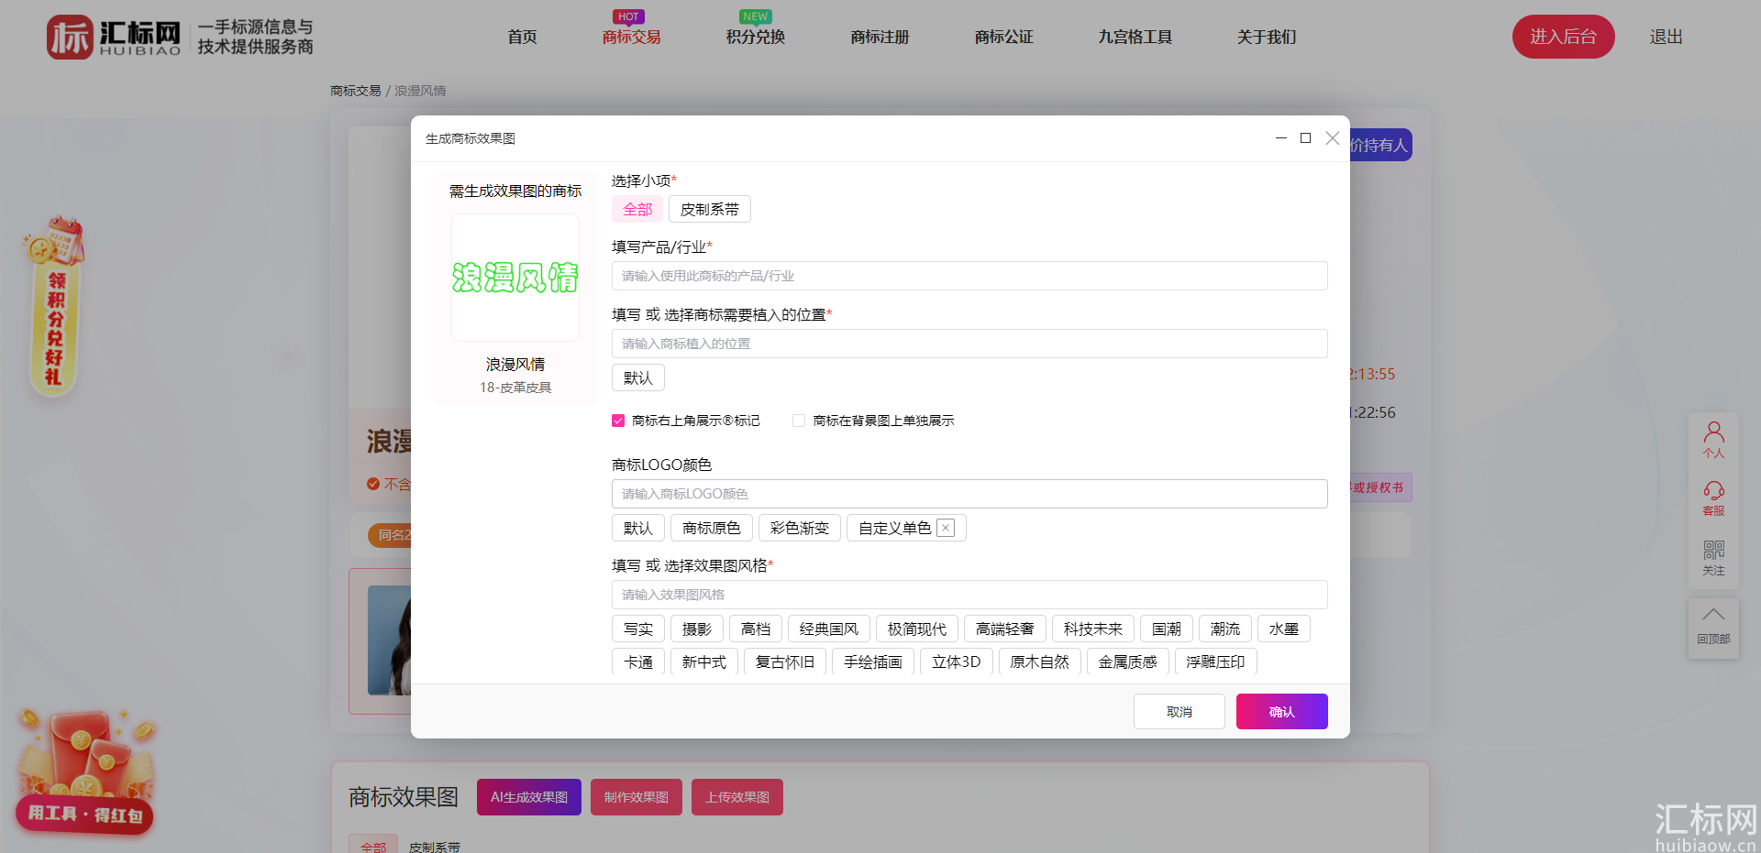Viewport: 1761px width, 853px height.
Task: Pick the 水墨 style tag
Action: 1283,629
